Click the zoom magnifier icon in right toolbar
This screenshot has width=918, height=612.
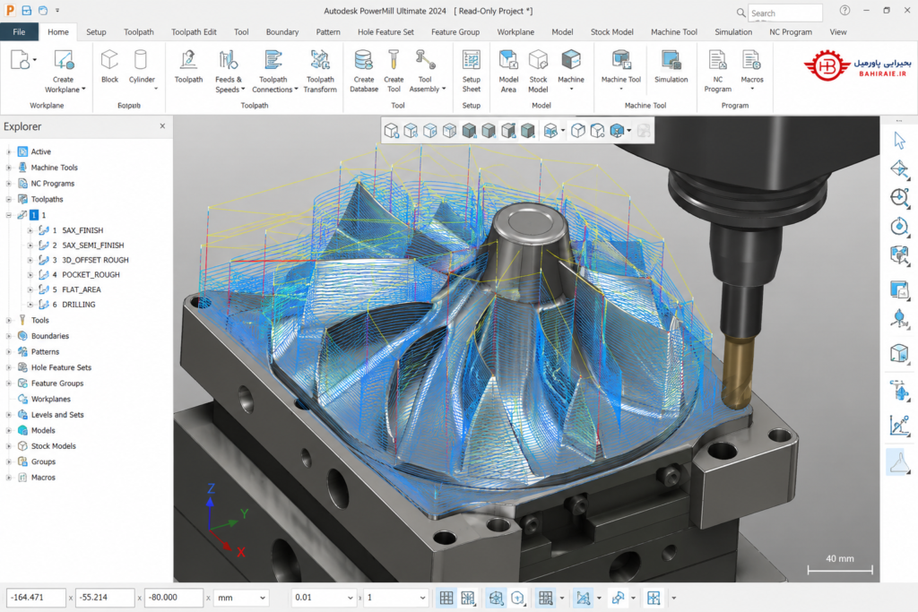tap(899, 198)
